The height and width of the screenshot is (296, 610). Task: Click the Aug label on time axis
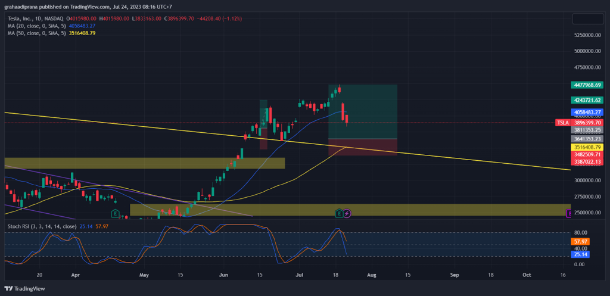(x=372, y=275)
